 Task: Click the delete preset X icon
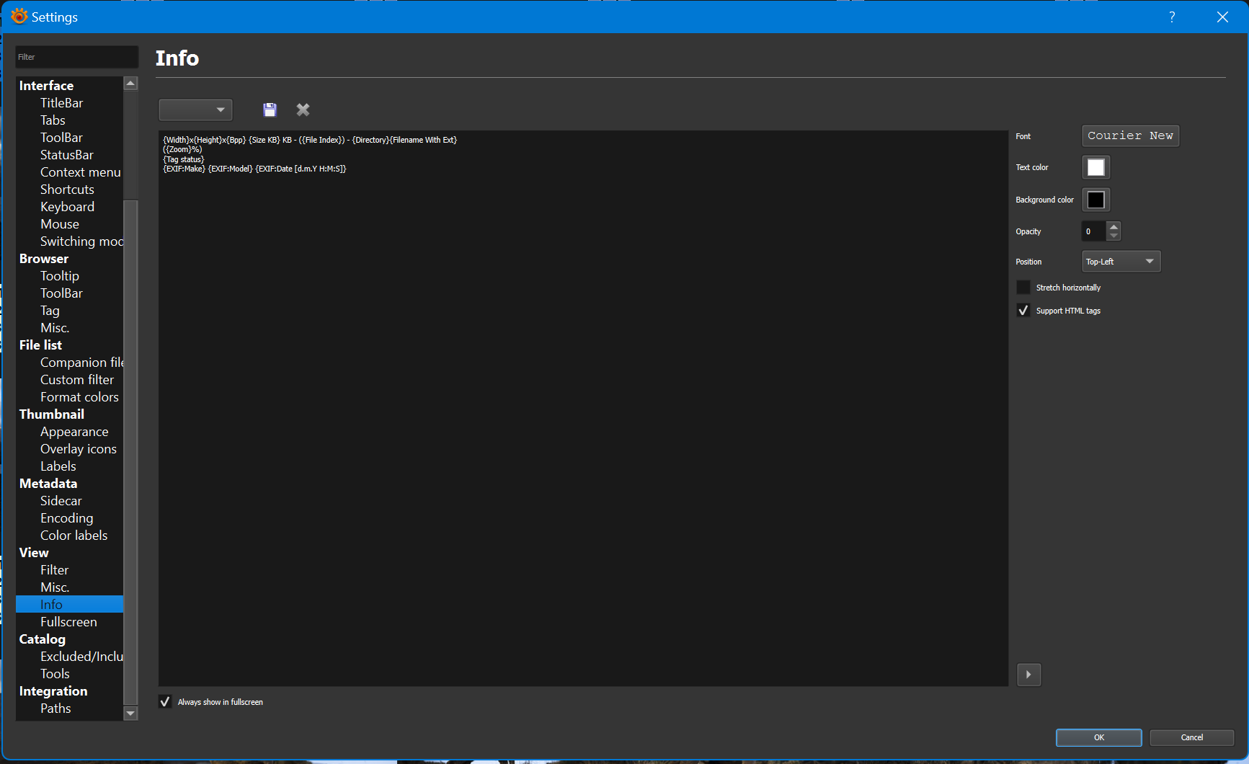tap(303, 110)
